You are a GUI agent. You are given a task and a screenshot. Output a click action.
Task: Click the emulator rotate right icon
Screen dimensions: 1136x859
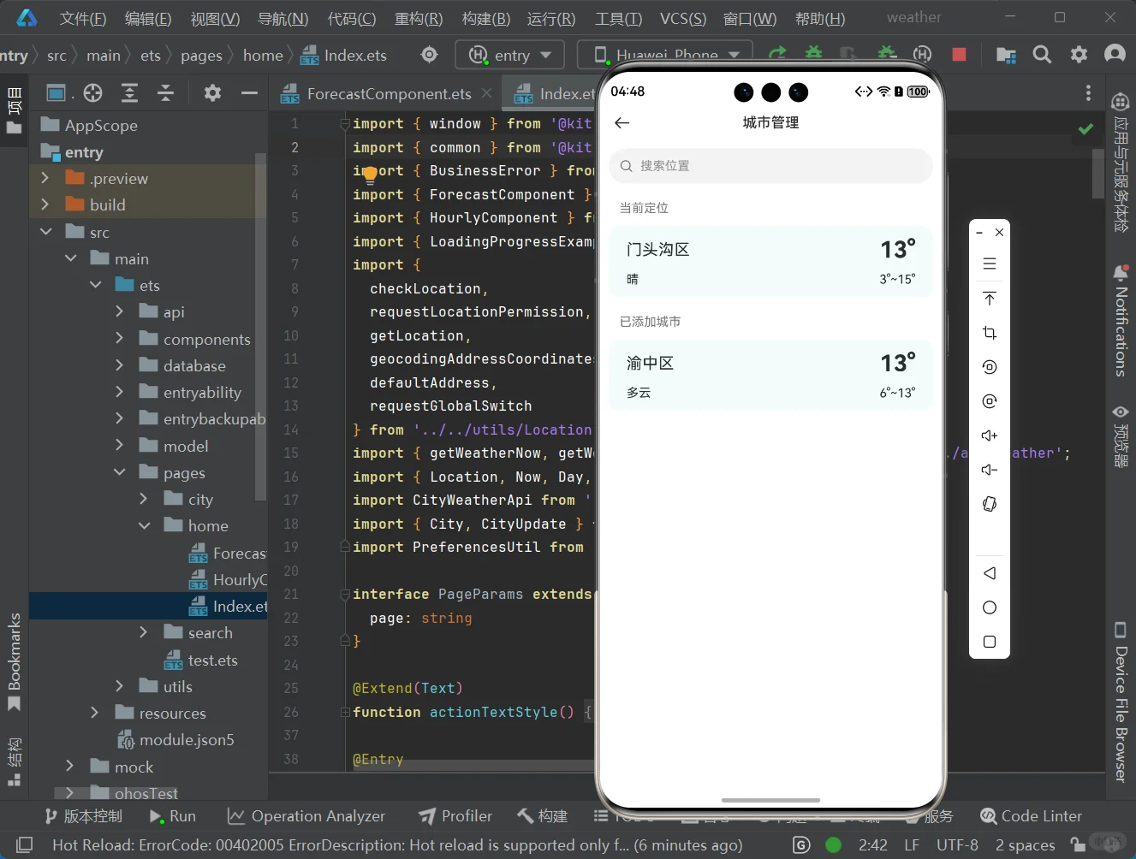pos(990,401)
